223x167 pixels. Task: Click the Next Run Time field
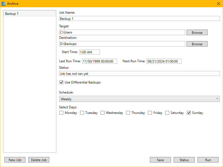[164, 61]
